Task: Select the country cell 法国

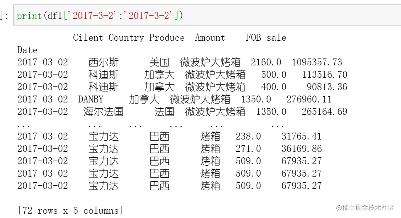Action: pos(164,112)
